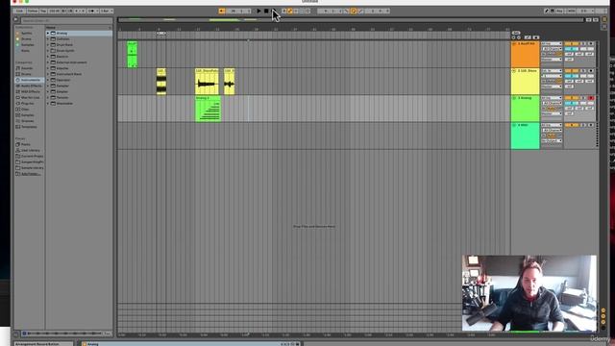615x346 pixels.
Task: Select the green Analog clip on track 3
Action: pos(208,109)
